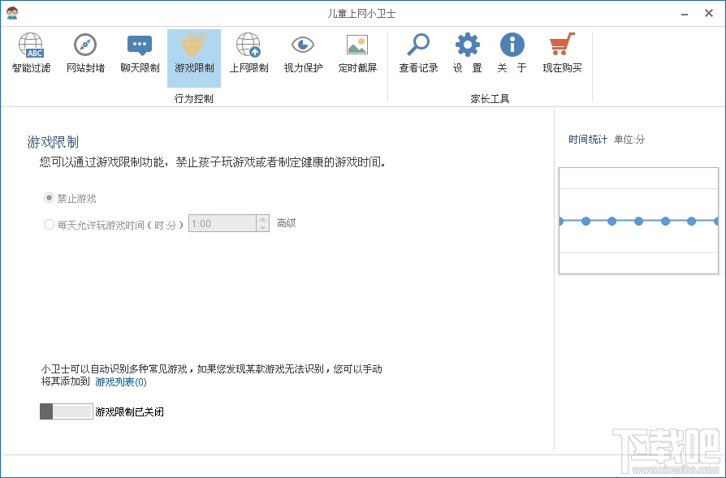Open the 游戏列表(0) game list link
The width and height of the screenshot is (726, 478).
[x=119, y=381]
